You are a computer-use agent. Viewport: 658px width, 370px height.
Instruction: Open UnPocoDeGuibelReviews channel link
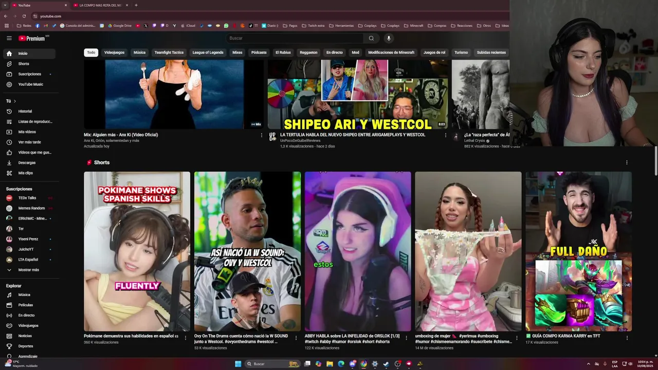click(x=300, y=140)
